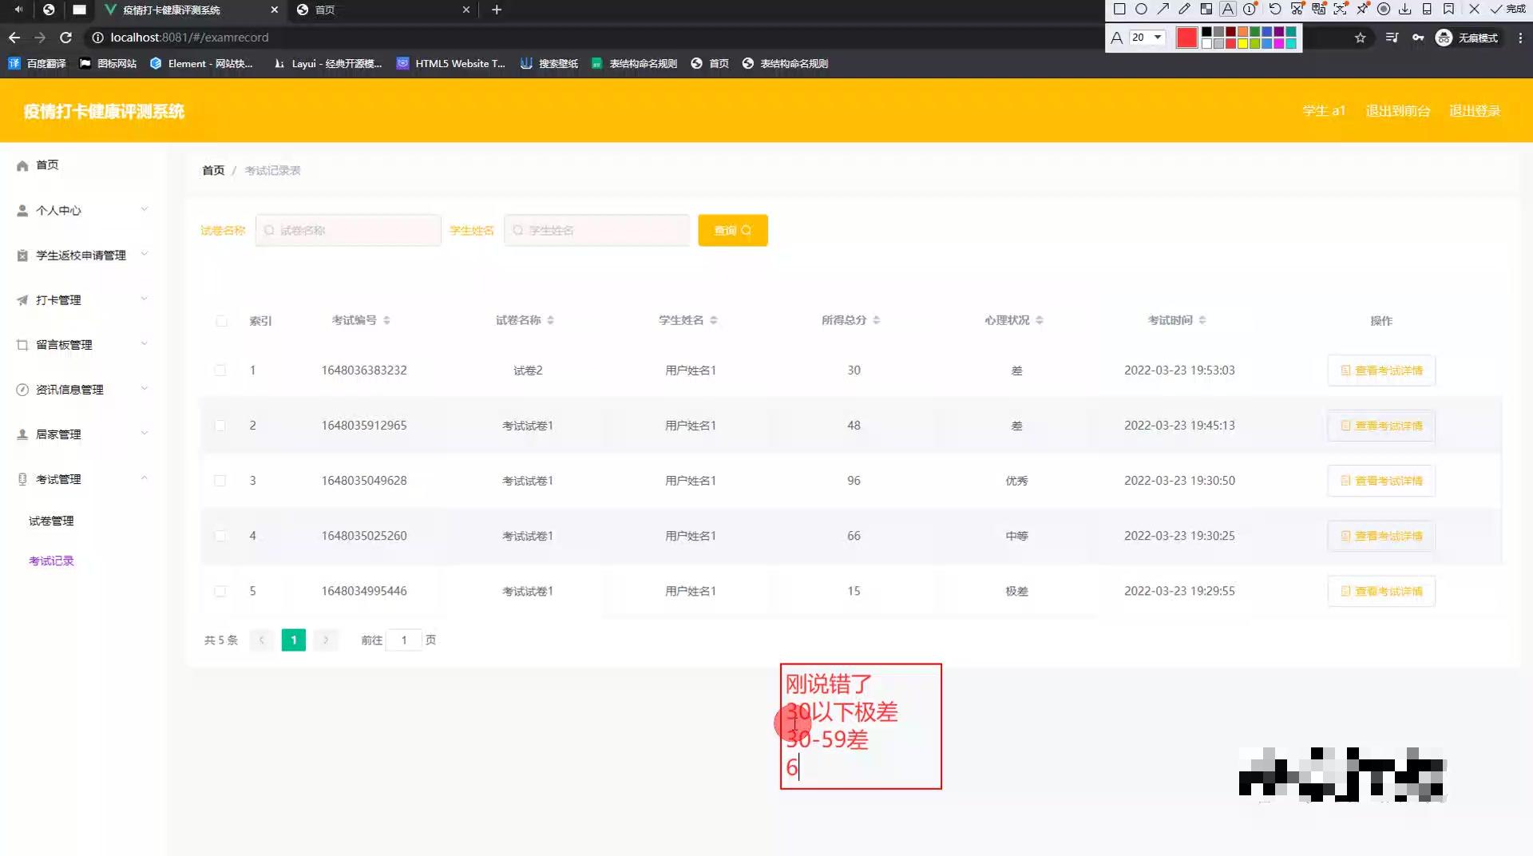Select the ellipse annotation tool
Screen dimensions: 1533x856
(1141, 10)
